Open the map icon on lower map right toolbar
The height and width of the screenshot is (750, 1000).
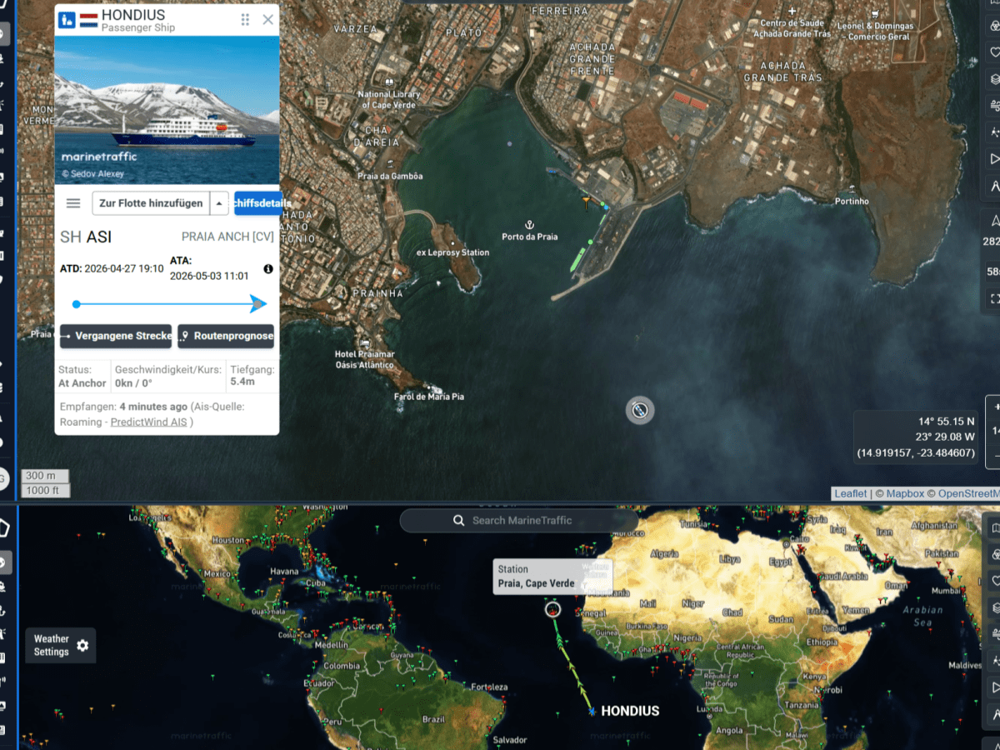[995, 527]
